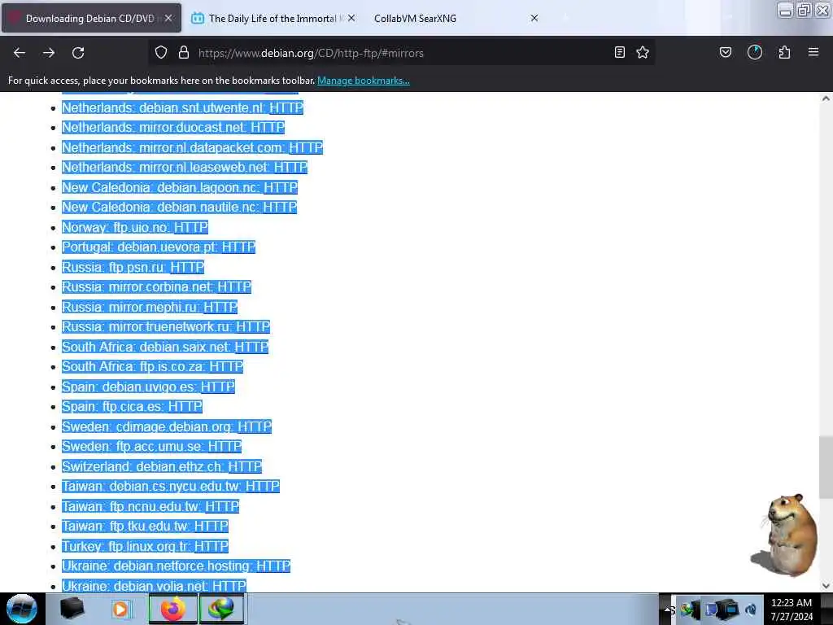The width and height of the screenshot is (833, 625).
Task: Click the page scroll-up arrow
Action: coord(826,98)
